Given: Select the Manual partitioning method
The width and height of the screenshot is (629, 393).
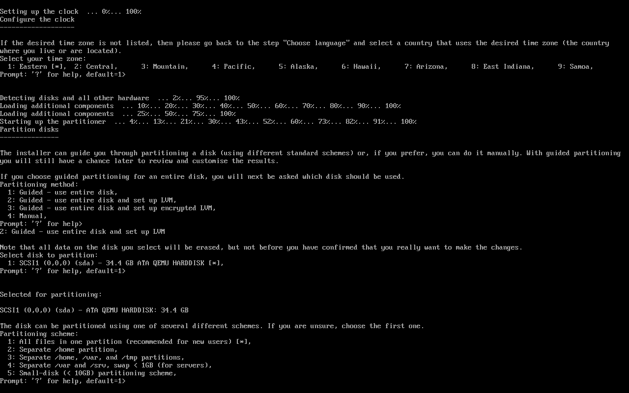Looking at the screenshot, I should click(x=27, y=216).
